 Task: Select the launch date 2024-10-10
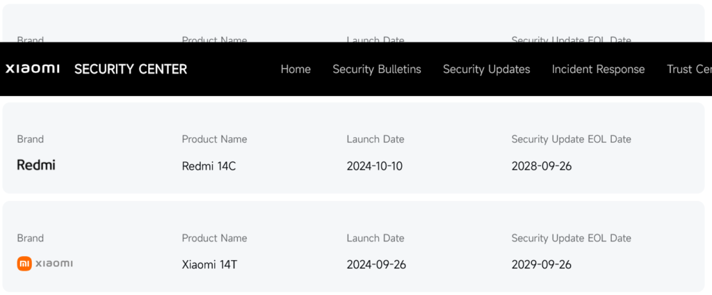pos(375,166)
